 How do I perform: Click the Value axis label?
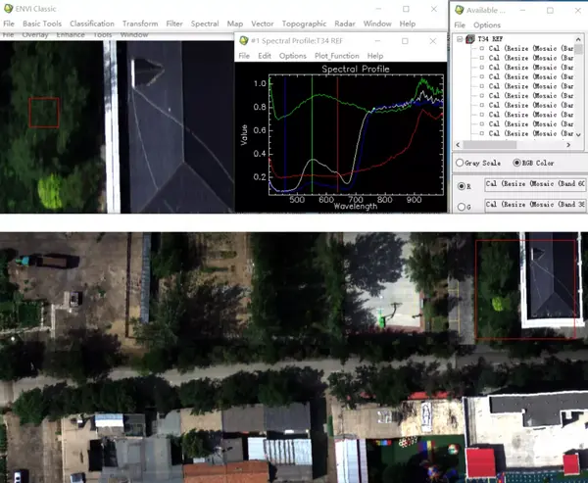coord(244,134)
